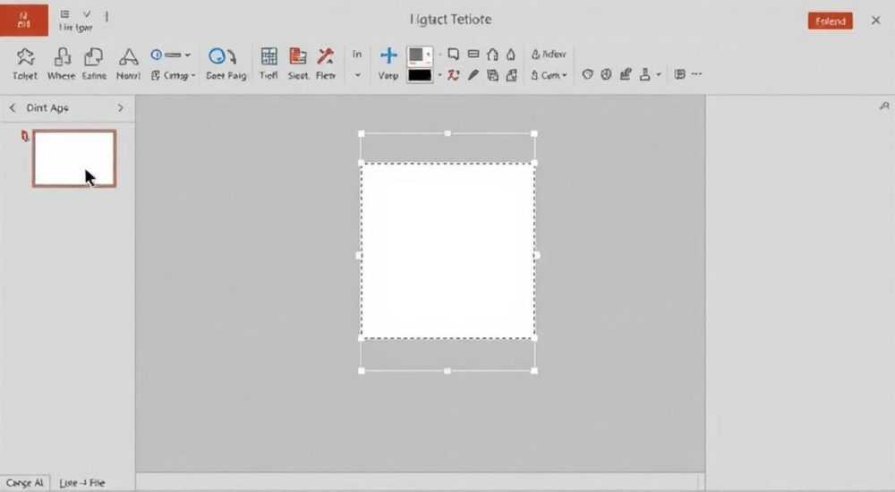Click the Tiefl table grid icon

pyautogui.click(x=268, y=56)
